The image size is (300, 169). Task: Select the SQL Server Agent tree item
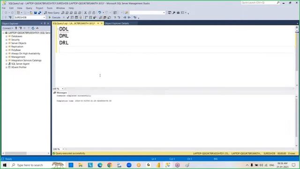pos(20,64)
